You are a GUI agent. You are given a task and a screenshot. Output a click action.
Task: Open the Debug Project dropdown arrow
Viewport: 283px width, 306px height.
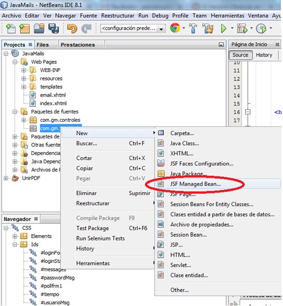point(251,28)
